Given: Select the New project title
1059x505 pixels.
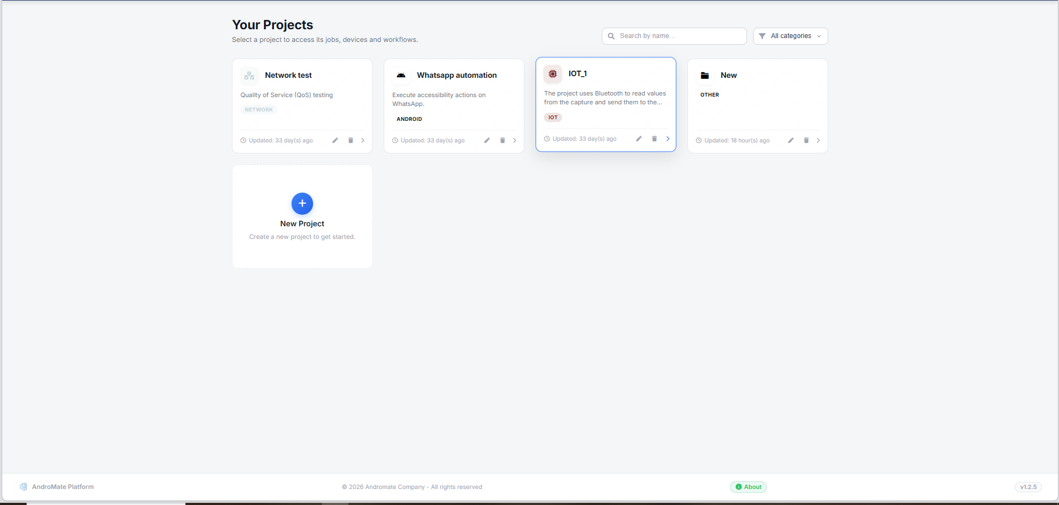Looking at the screenshot, I should point(729,75).
